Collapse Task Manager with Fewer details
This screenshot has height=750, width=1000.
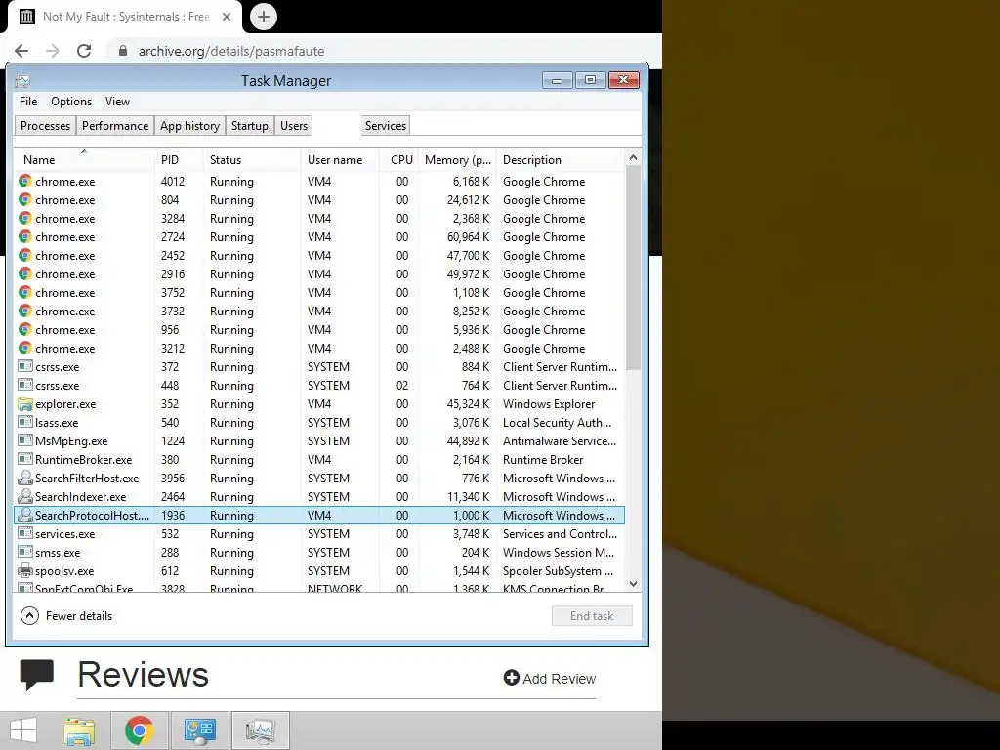tap(66, 615)
